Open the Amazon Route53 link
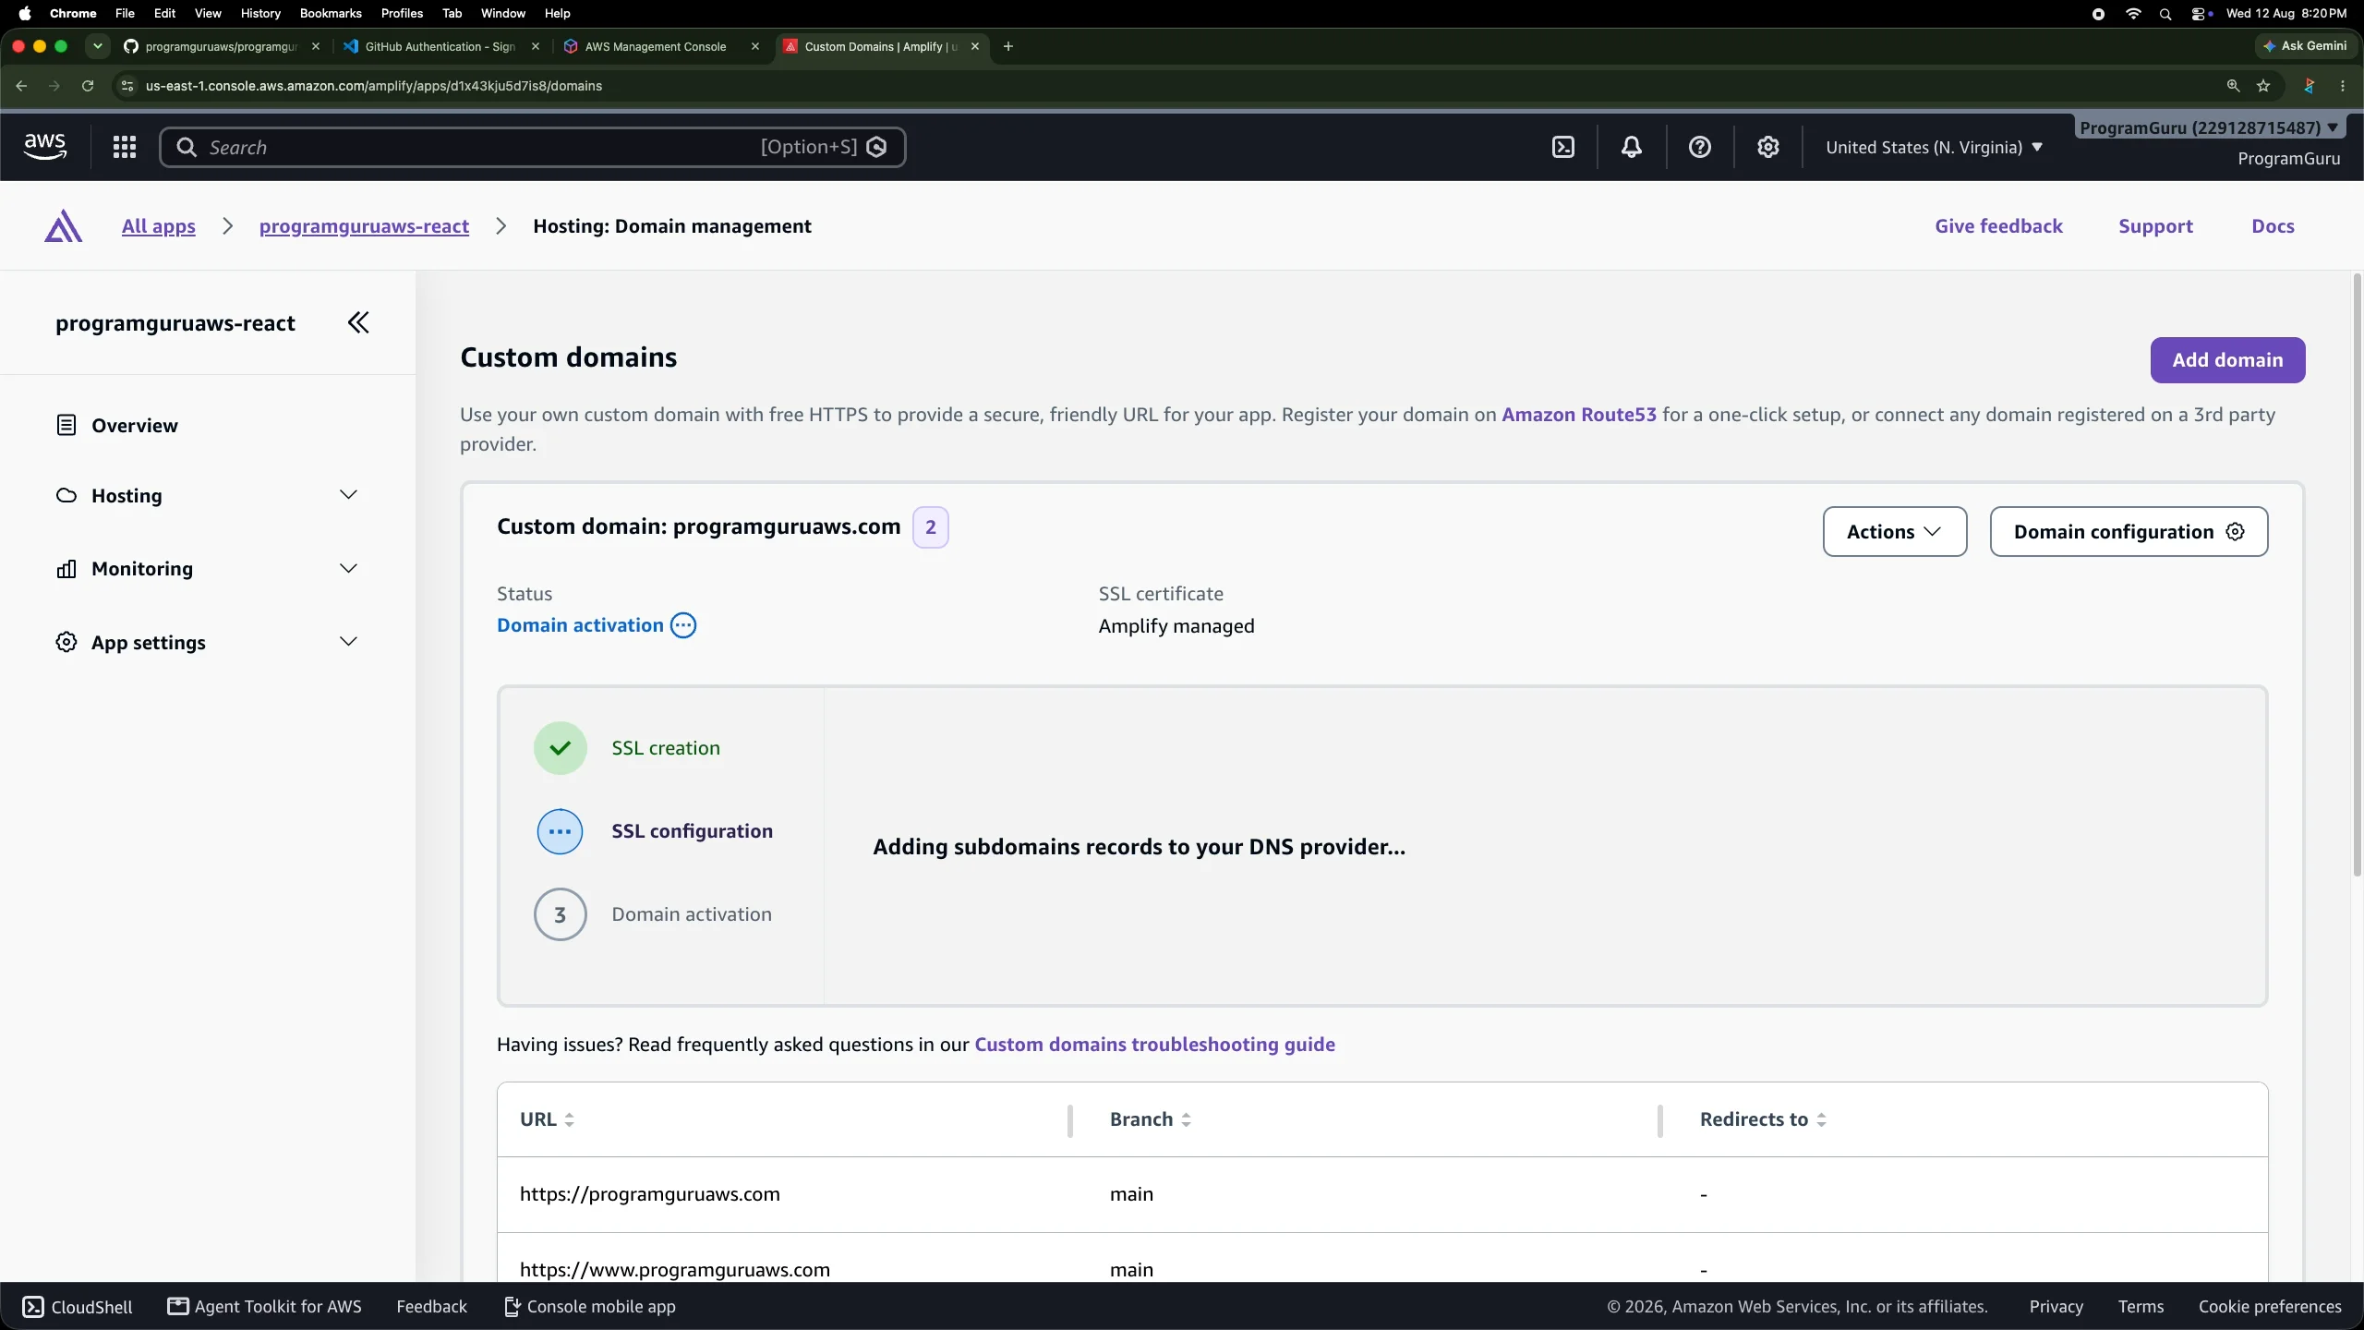The image size is (2364, 1330). pyautogui.click(x=1579, y=415)
